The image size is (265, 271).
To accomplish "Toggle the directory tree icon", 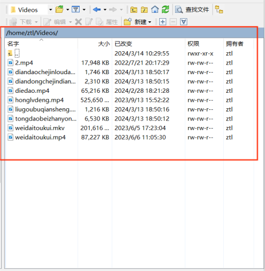I will 219,10.
